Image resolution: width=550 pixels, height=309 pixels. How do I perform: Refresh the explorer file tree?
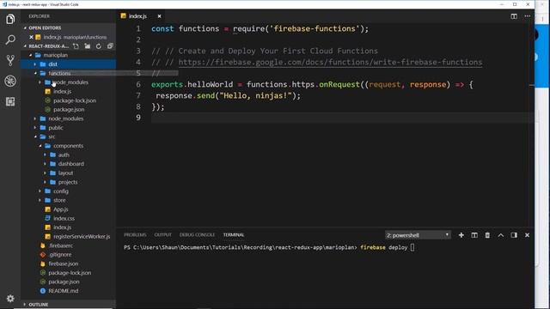[99, 45]
